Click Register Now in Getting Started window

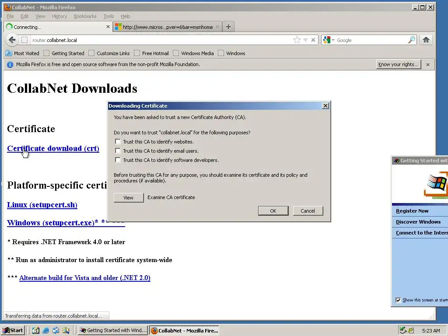pos(412,211)
